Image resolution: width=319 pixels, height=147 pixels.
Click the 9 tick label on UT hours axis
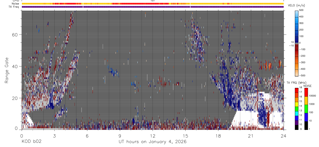pyautogui.click(x=120, y=136)
